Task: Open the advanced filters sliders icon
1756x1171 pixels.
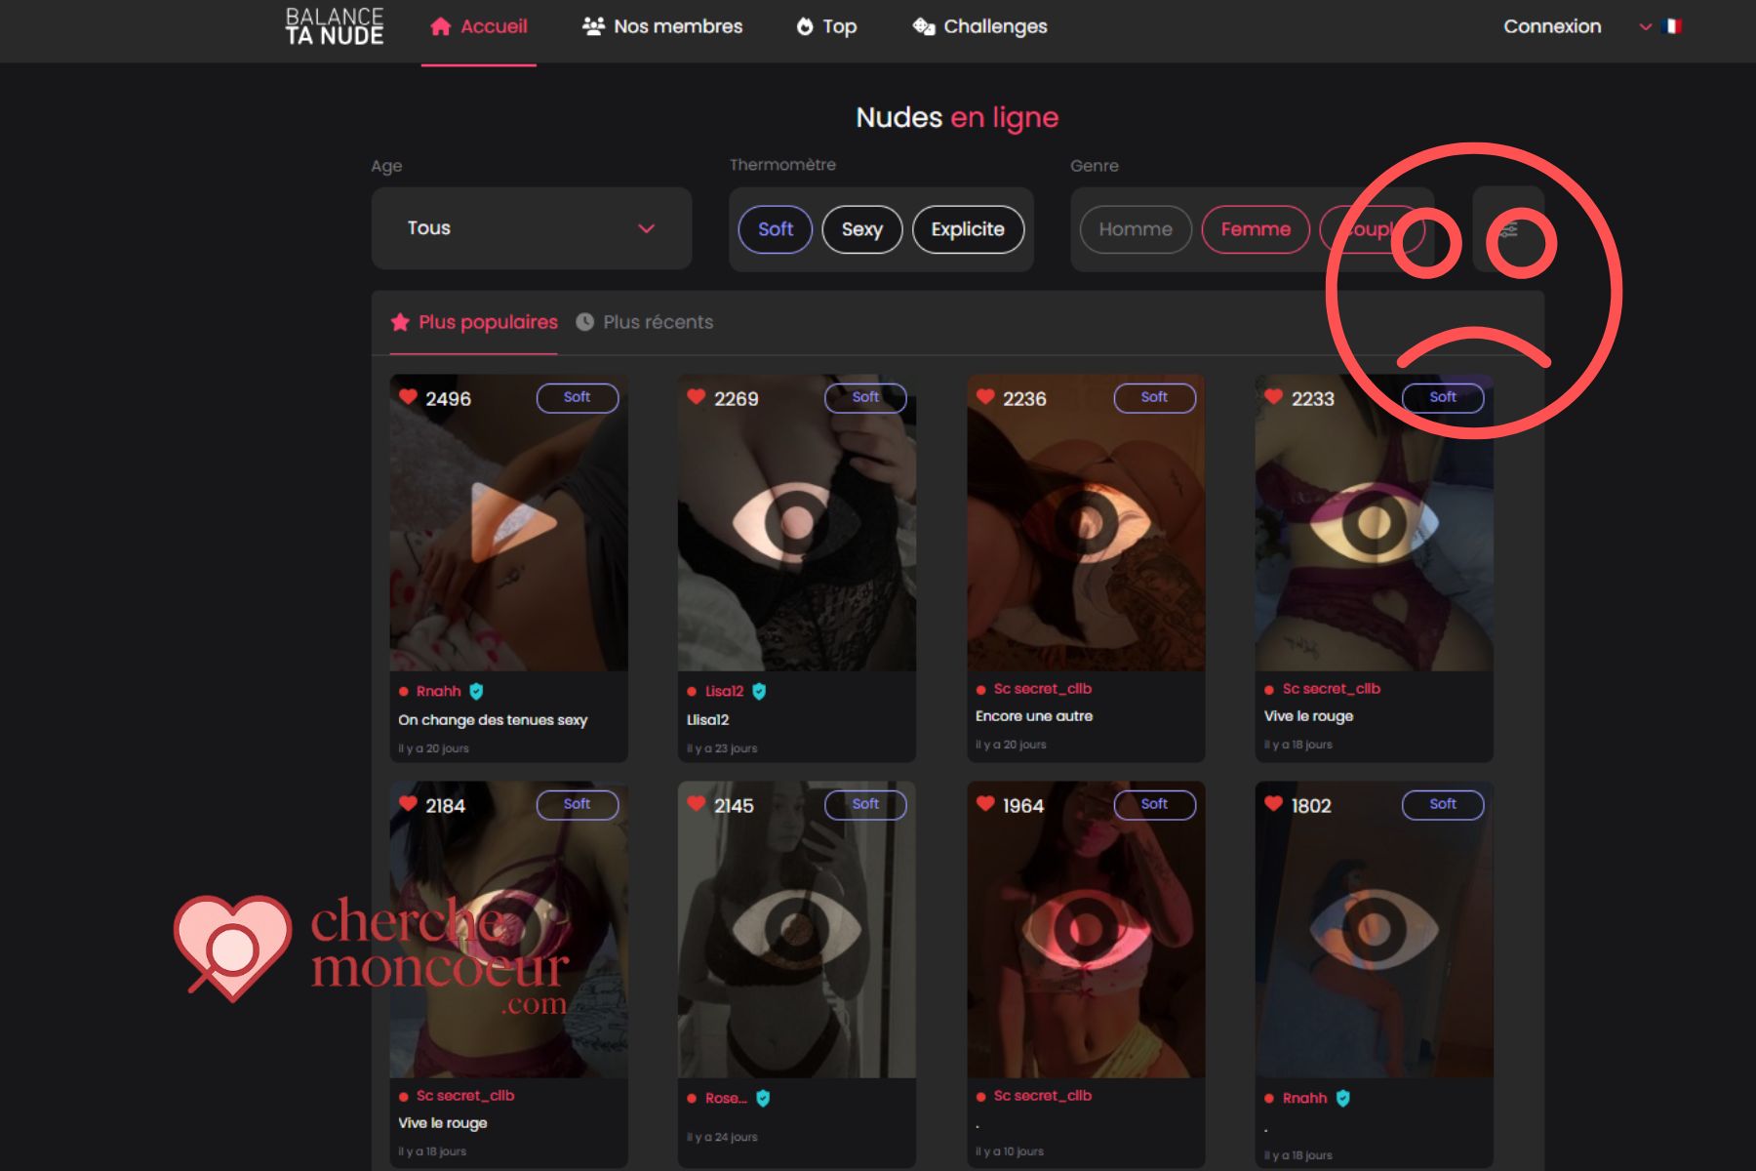Action: 1508,230
